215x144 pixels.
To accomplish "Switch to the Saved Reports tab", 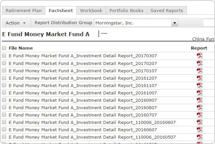I will (167, 10).
